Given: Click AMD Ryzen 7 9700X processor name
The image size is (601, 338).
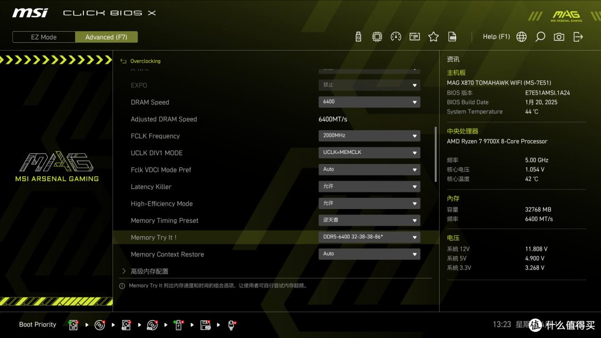Looking at the screenshot, I should click(x=497, y=141).
